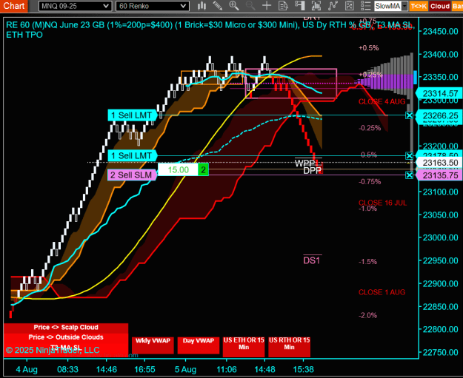
Task: Click the green position quantity 2 marker
Action: [x=203, y=170]
